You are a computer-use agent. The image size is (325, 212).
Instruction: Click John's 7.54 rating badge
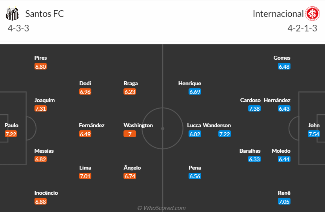click(x=314, y=134)
